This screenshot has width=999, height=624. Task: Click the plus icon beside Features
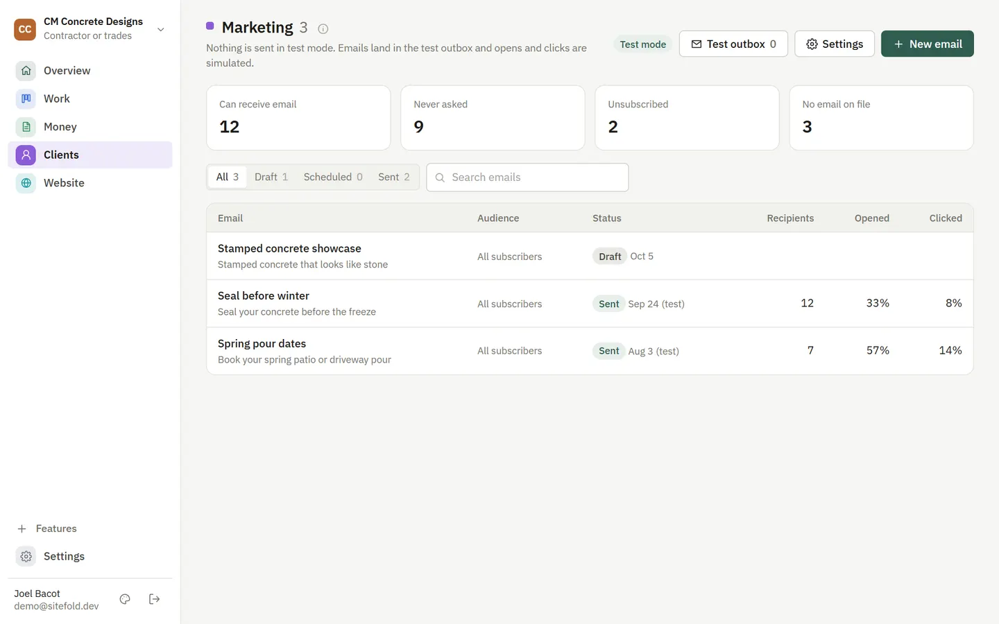(x=22, y=528)
